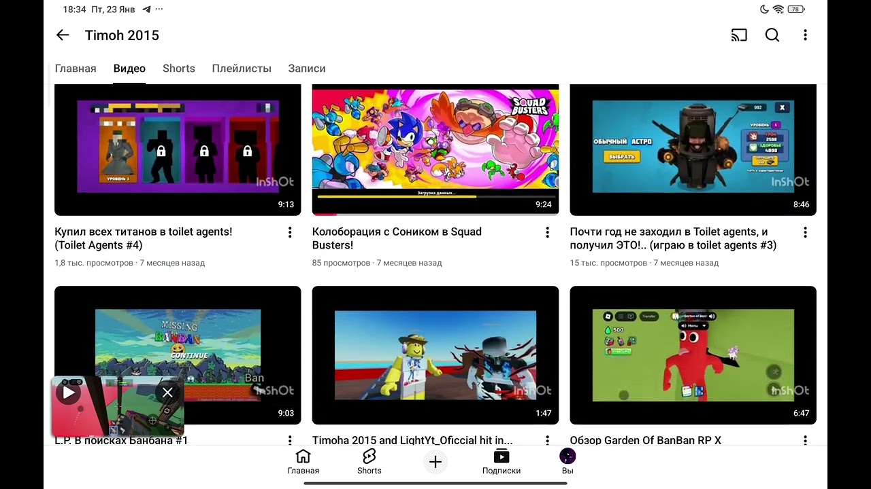Open Подписки in bottom navigation
Screen dimensions: 871x489
[502, 462]
